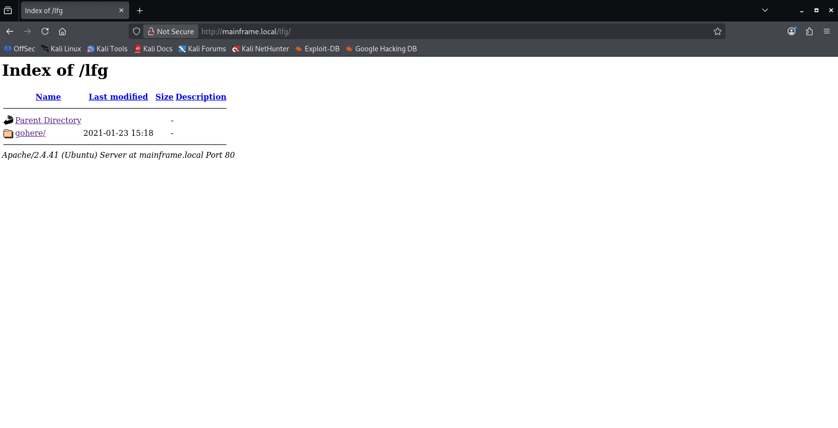Open the Not Secure site info
838x428 pixels.
(171, 31)
